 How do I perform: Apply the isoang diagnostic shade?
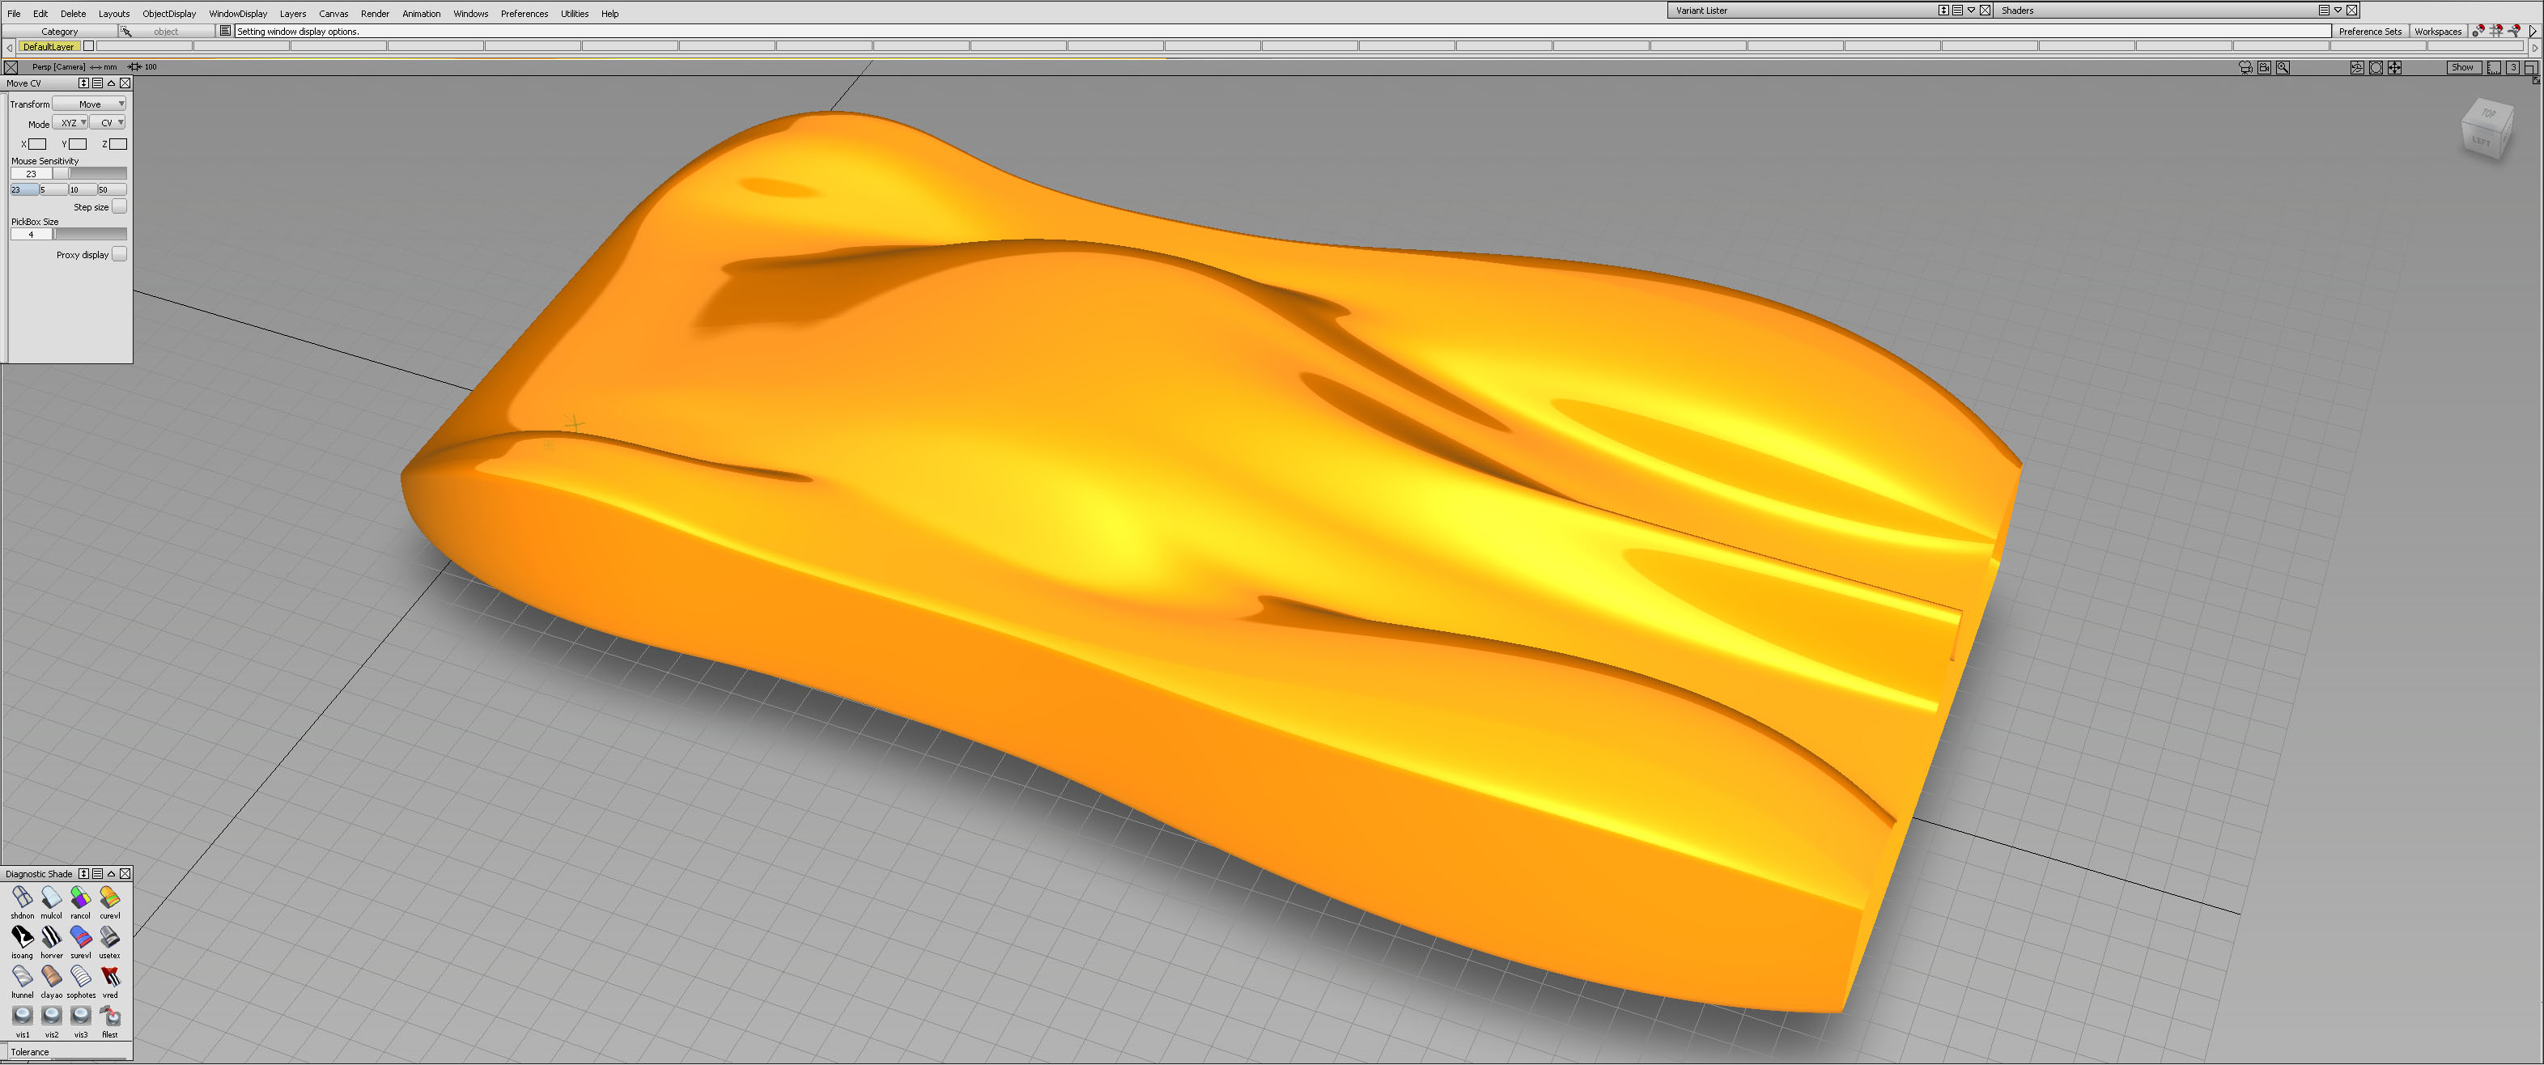click(x=22, y=936)
